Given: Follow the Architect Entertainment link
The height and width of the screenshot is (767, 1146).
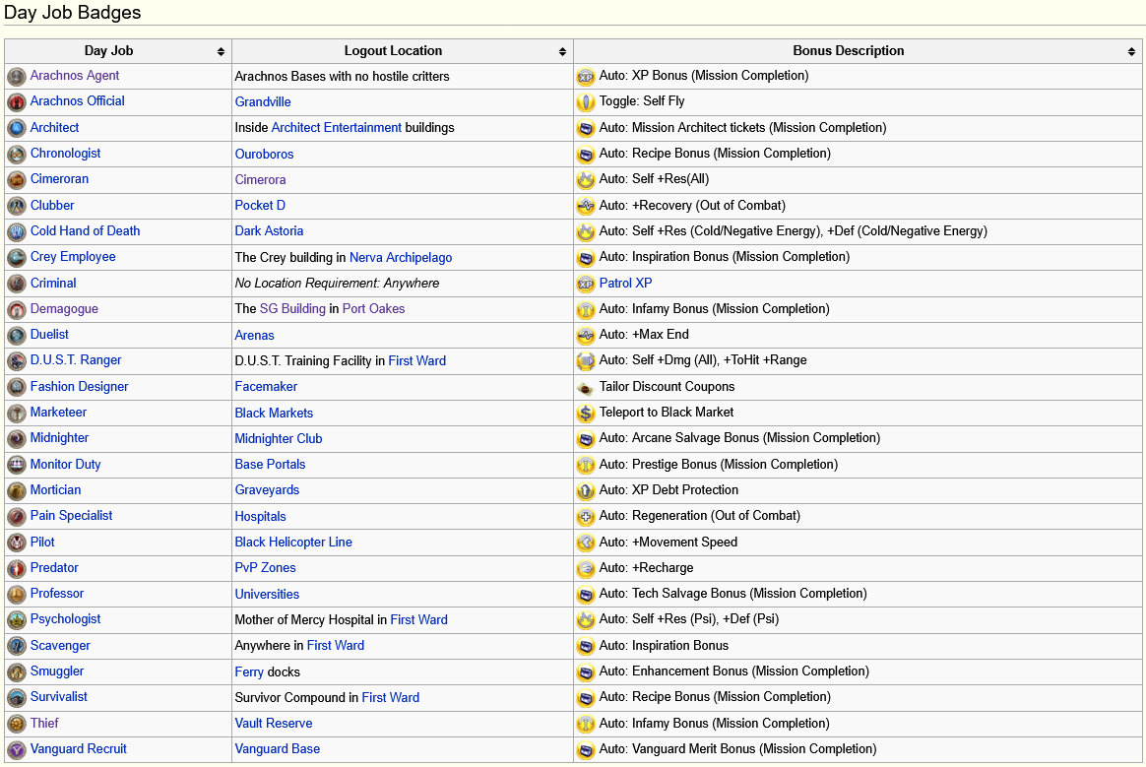Looking at the screenshot, I should click(x=336, y=128).
